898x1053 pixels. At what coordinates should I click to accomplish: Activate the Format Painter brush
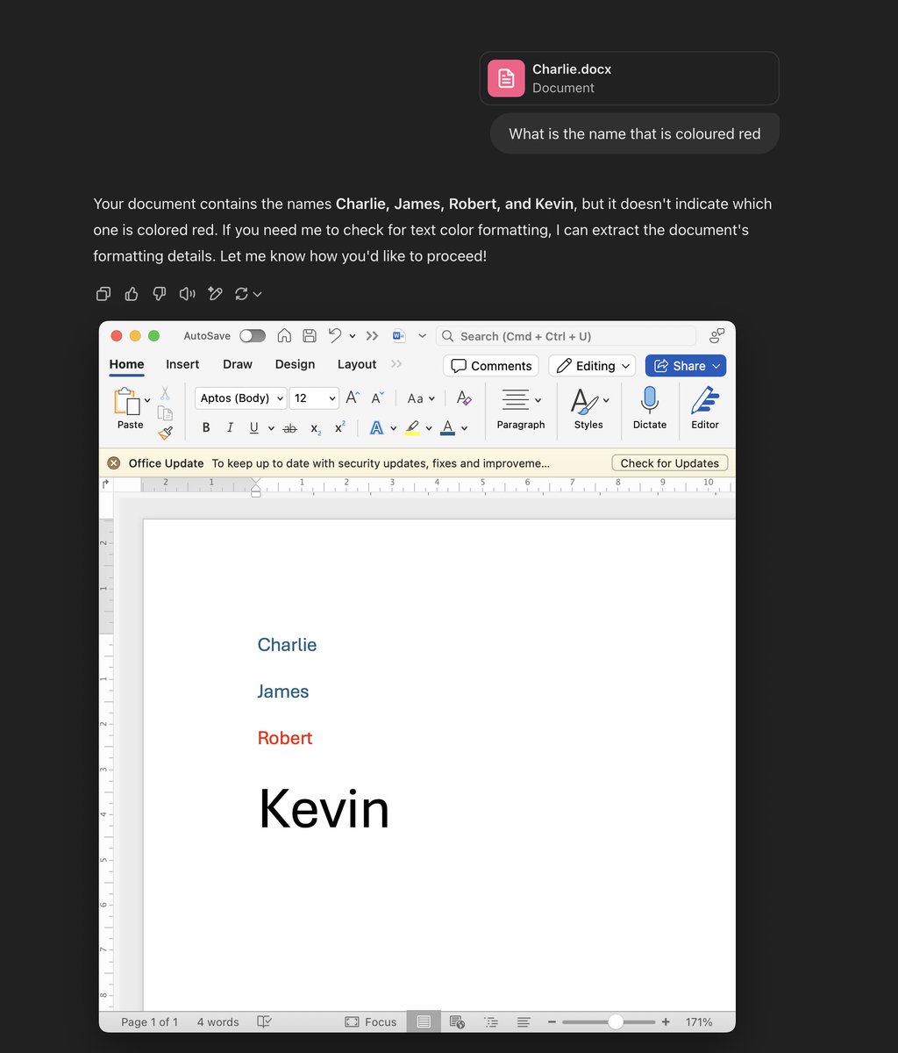click(x=165, y=433)
